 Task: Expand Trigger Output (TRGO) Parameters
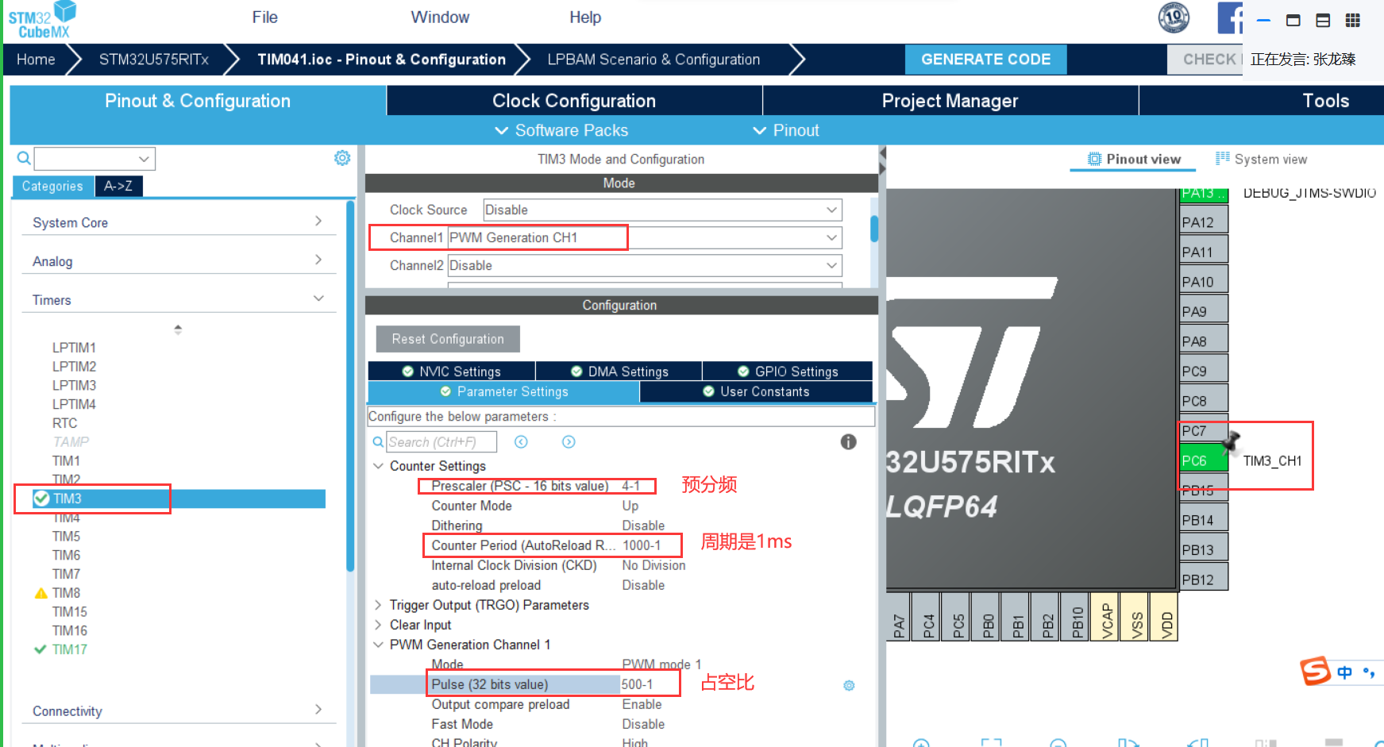tap(379, 605)
